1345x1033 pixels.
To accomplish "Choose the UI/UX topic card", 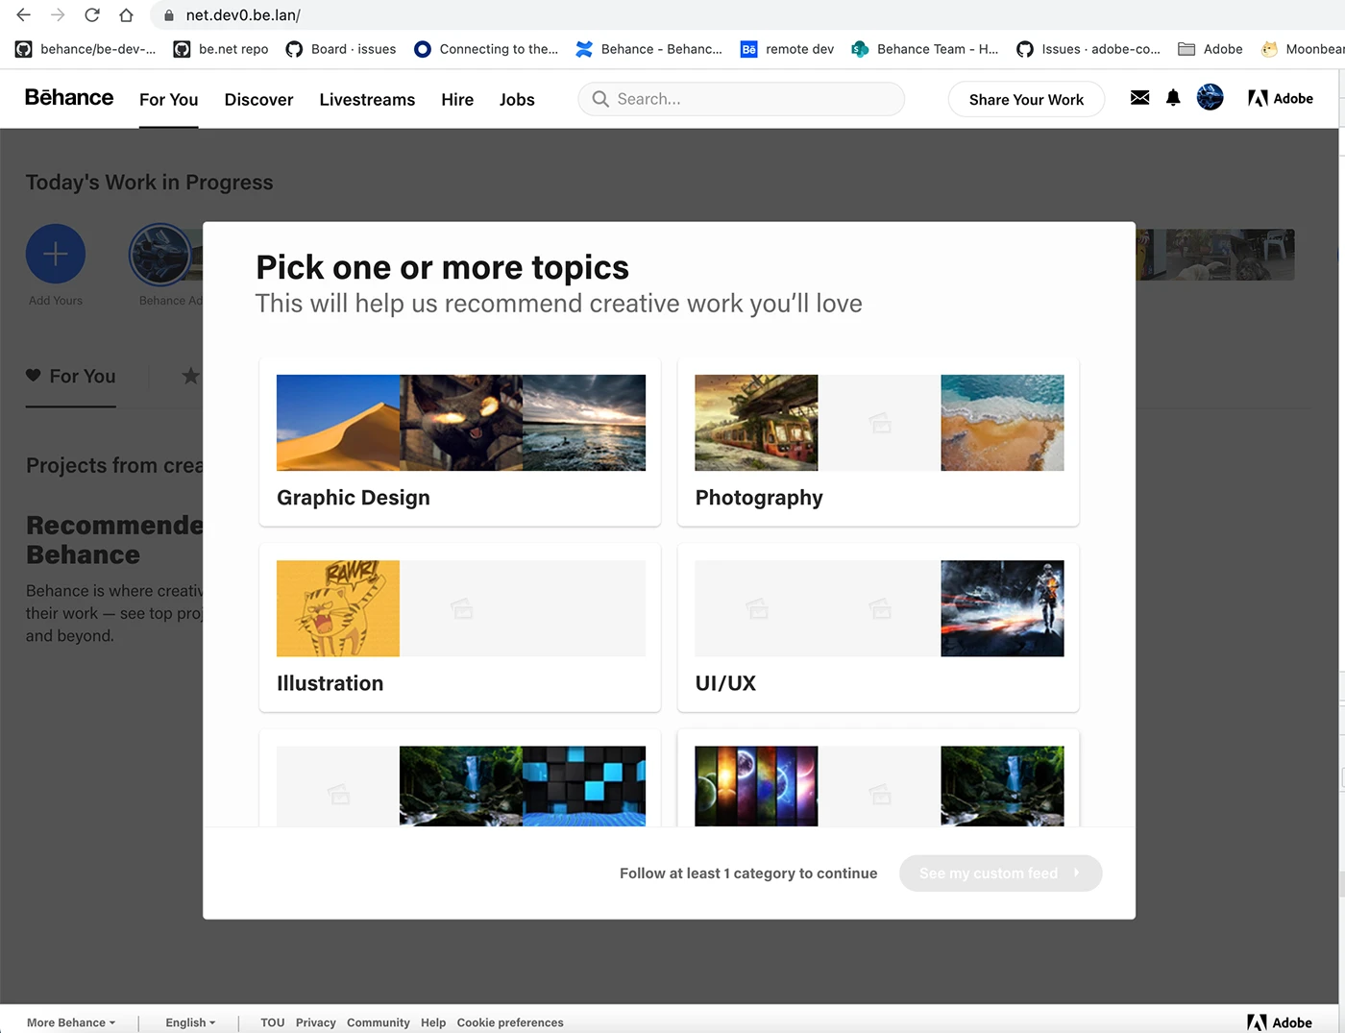I will pos(878,627).
